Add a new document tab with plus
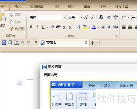Image resolution: width=137 pixels, height=109 pixels. point(93,43)
